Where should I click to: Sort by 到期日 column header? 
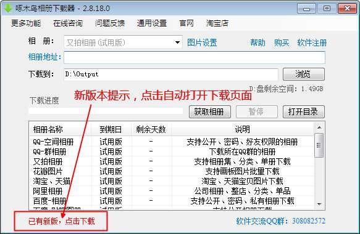pos(111,129)
